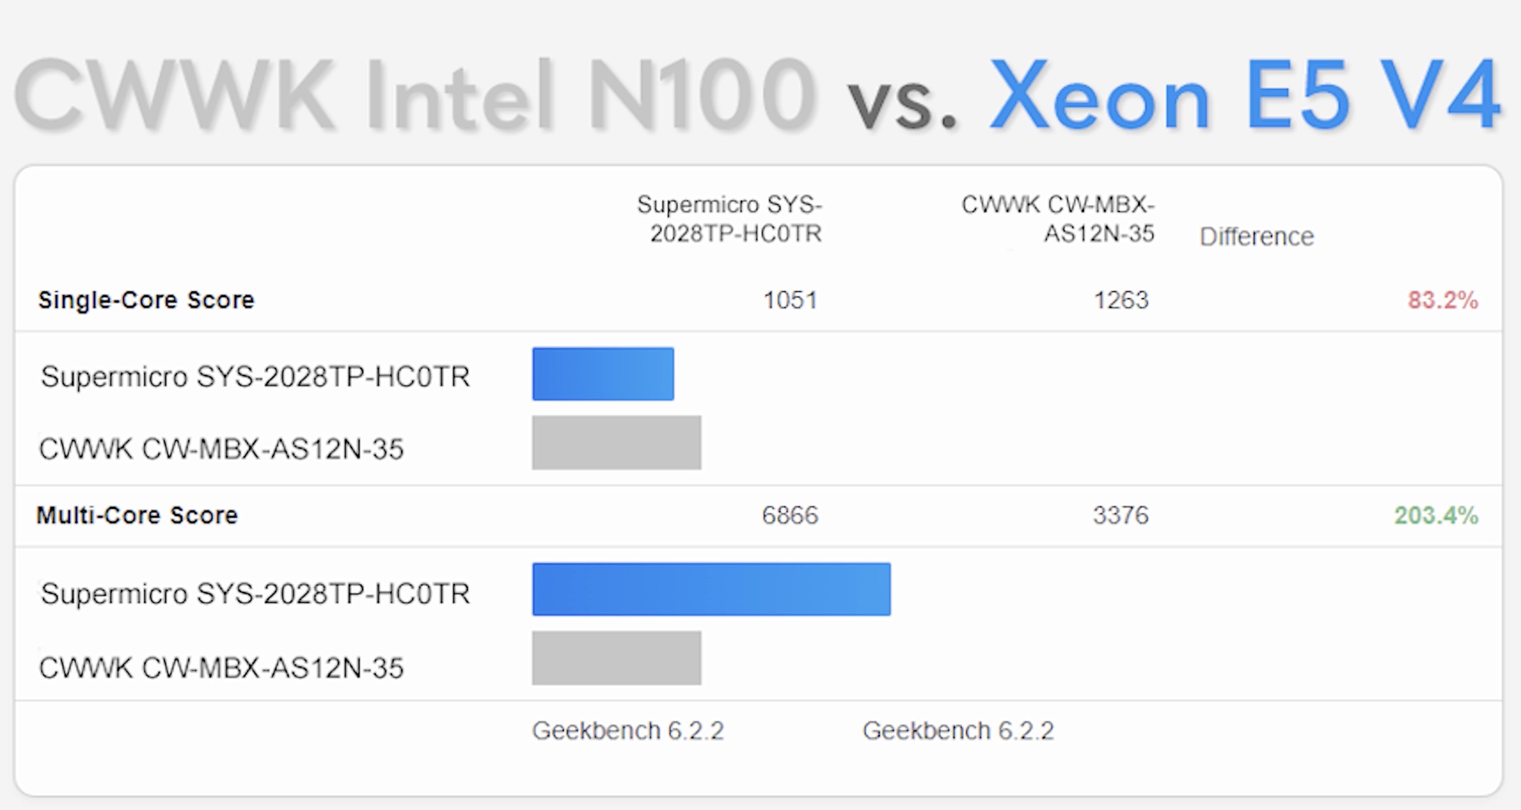1521x810 pixels.
Task: Select the CWWK CW-MBX-AS12N-35 column header
Action: tap(1058, 219)
